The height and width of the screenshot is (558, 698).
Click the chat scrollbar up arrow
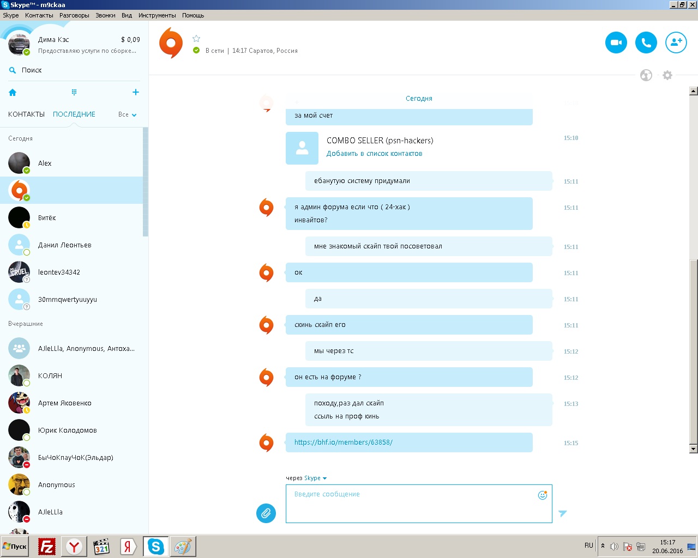coord(694,91)
